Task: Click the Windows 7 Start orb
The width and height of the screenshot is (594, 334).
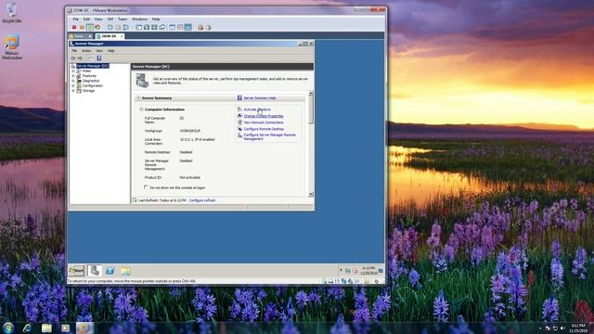Action: click(x=8, y=328)
